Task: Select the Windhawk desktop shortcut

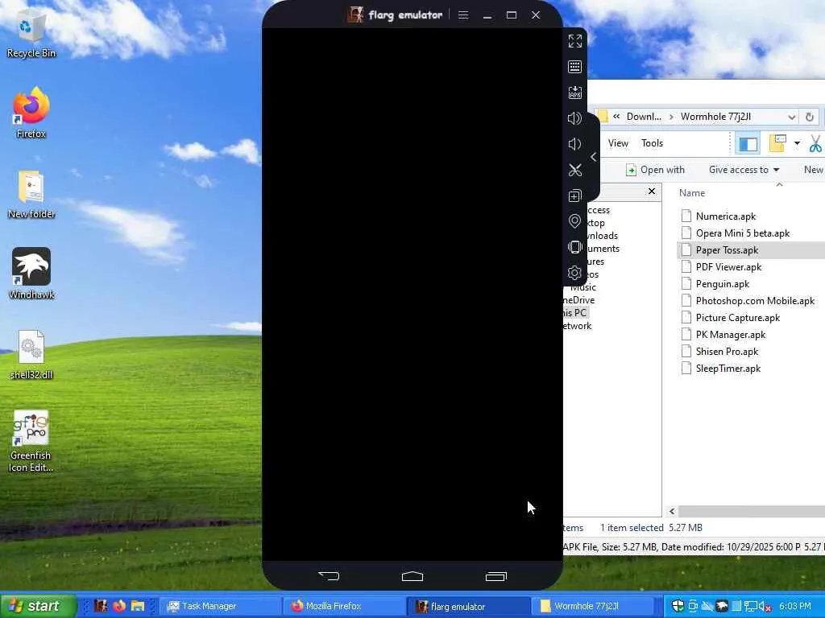Action: 31,274
